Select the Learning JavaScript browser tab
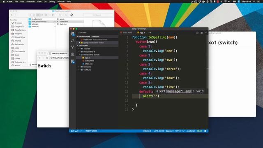This screenshot has width=263, height=148. pyautogui.click(x=58, y=53)
